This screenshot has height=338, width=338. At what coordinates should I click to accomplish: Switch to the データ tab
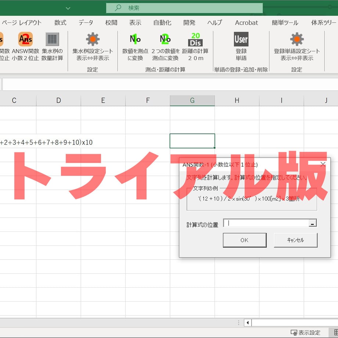coord(86,23)
